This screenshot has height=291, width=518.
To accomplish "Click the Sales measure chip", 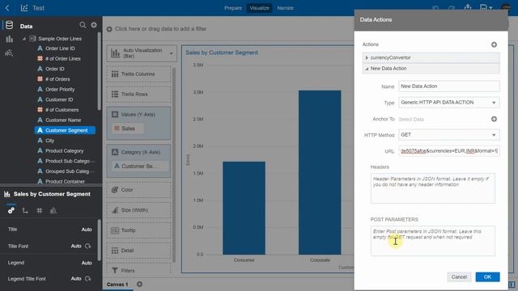I will [x=128, y=129].
